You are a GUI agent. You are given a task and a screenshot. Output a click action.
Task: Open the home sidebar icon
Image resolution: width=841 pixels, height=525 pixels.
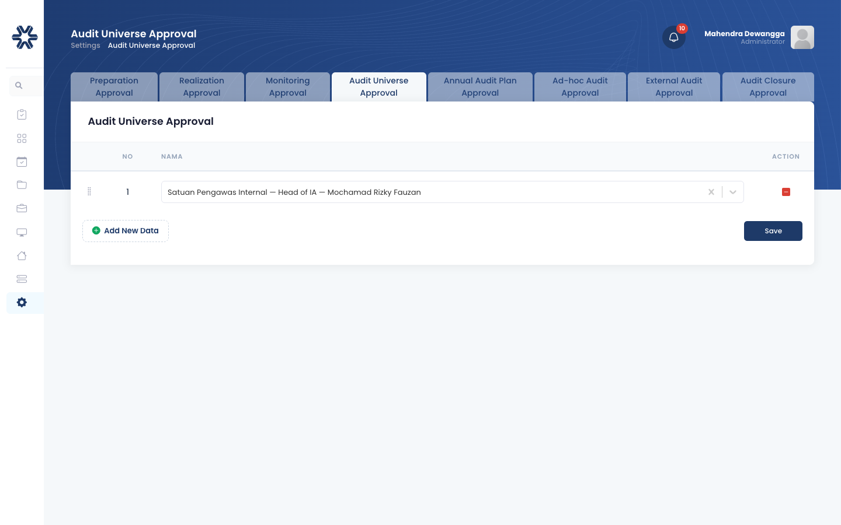click(22, 256)
